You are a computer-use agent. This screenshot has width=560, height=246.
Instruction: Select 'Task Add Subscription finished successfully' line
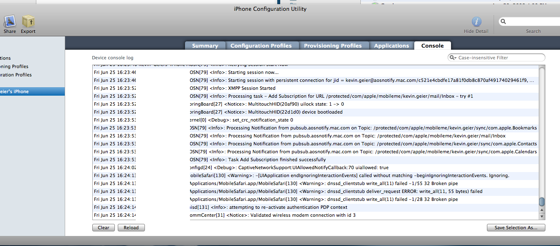[315, 160]
